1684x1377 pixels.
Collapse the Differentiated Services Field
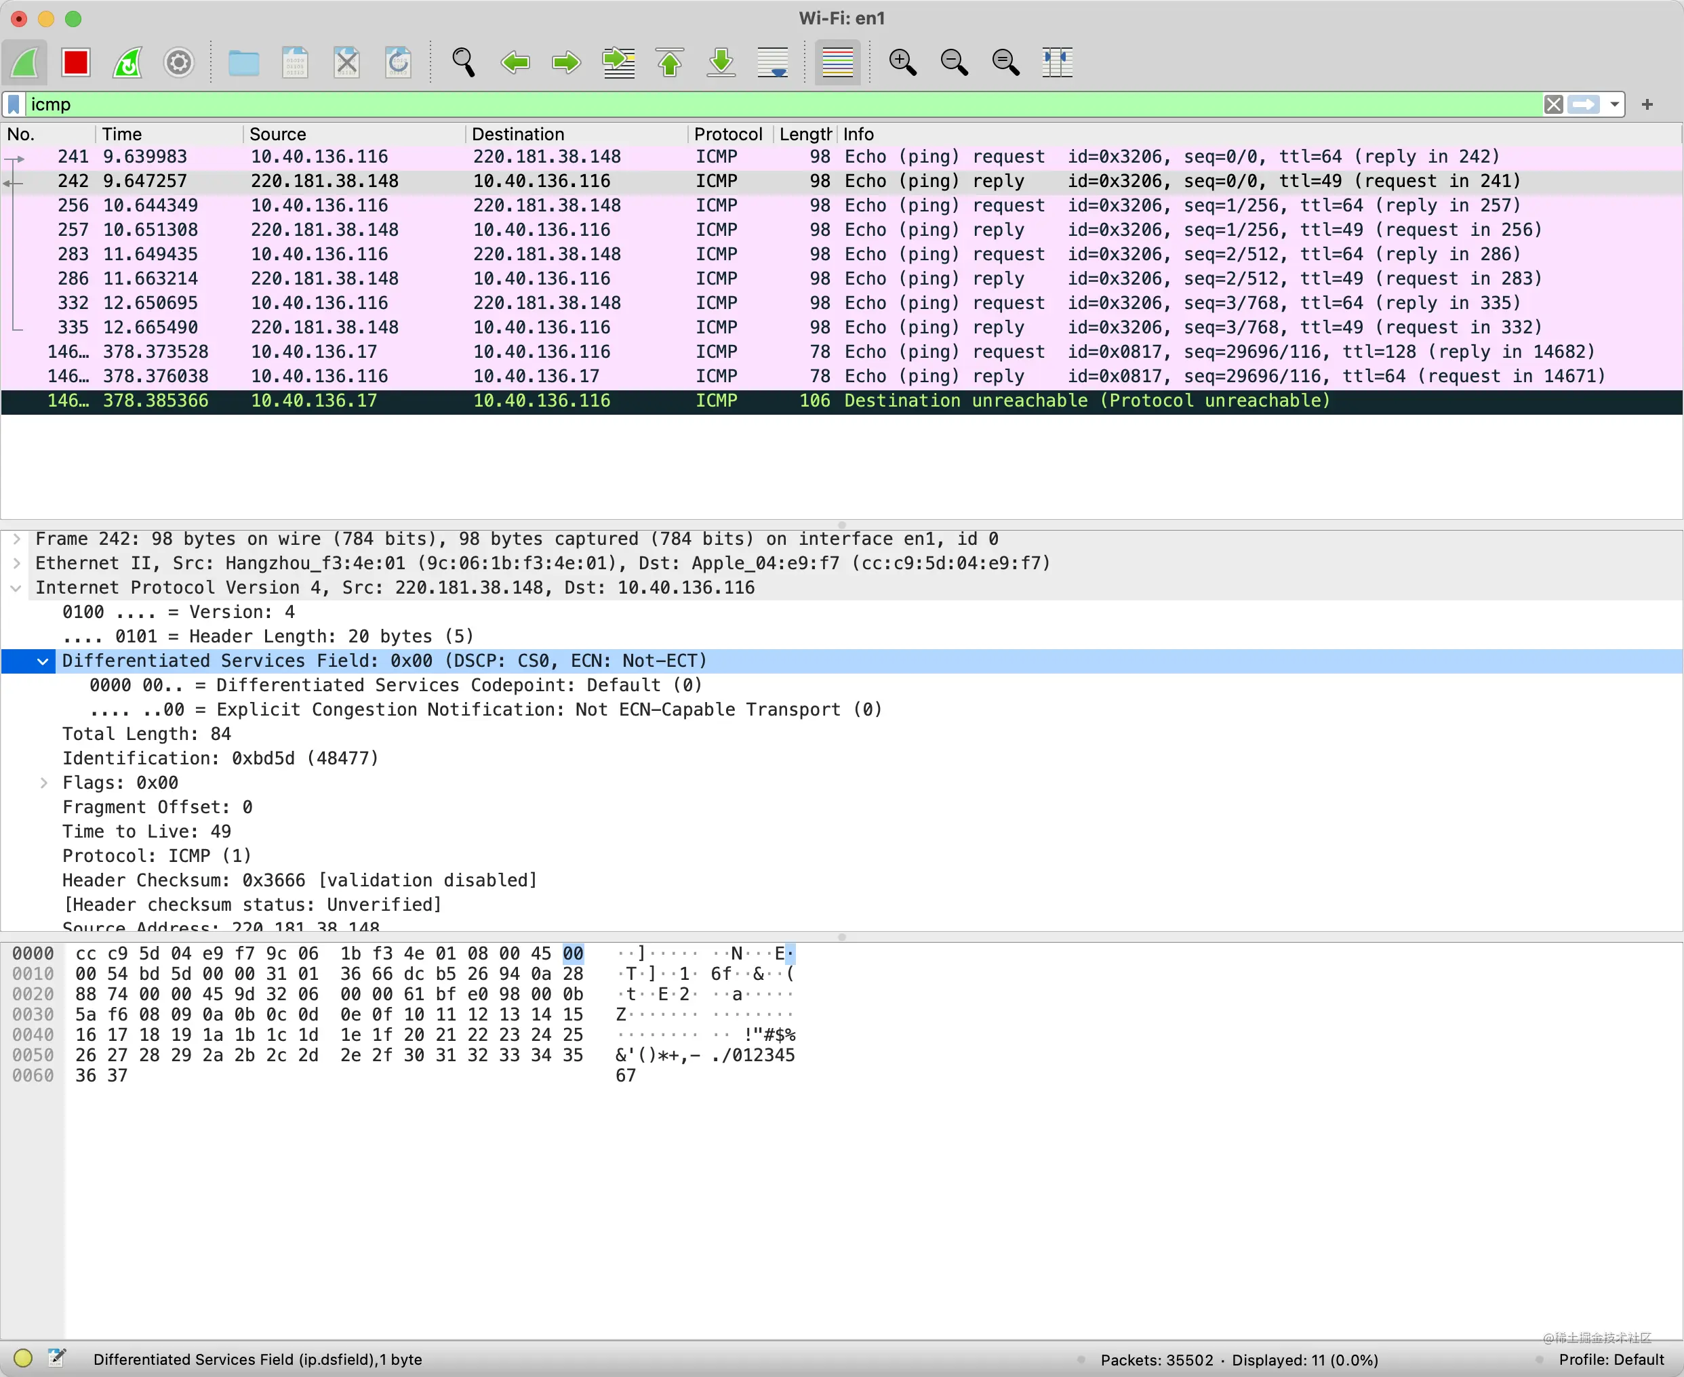(x=43, y=661)
